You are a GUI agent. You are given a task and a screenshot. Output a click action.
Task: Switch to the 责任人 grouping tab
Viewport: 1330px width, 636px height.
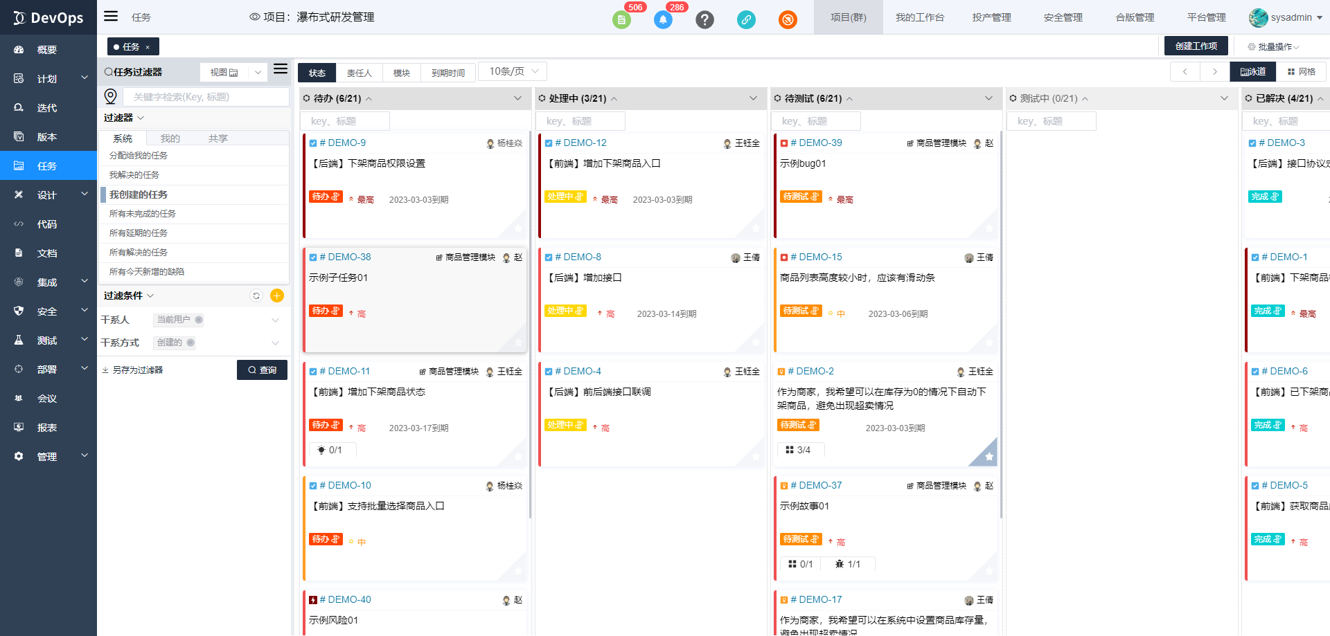coord(359,73)
